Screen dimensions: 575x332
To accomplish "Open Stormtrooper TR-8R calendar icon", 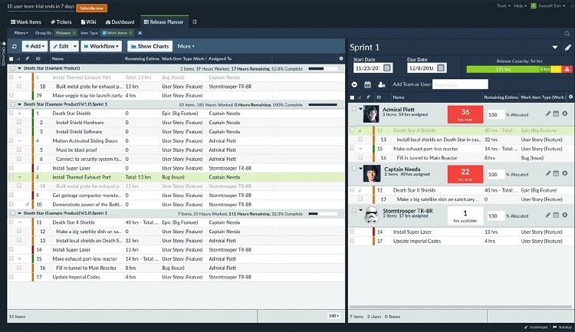I will pos(556,215).
